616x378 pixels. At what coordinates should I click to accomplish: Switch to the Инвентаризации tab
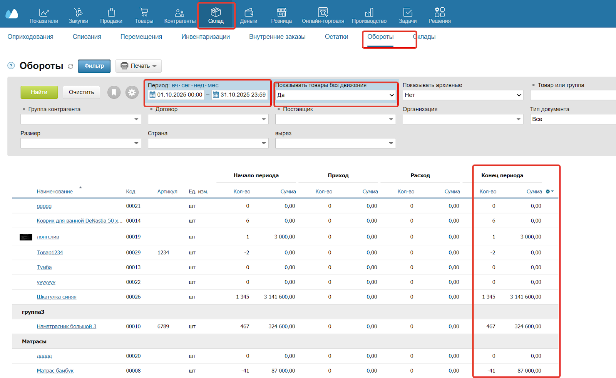[206, 37]
